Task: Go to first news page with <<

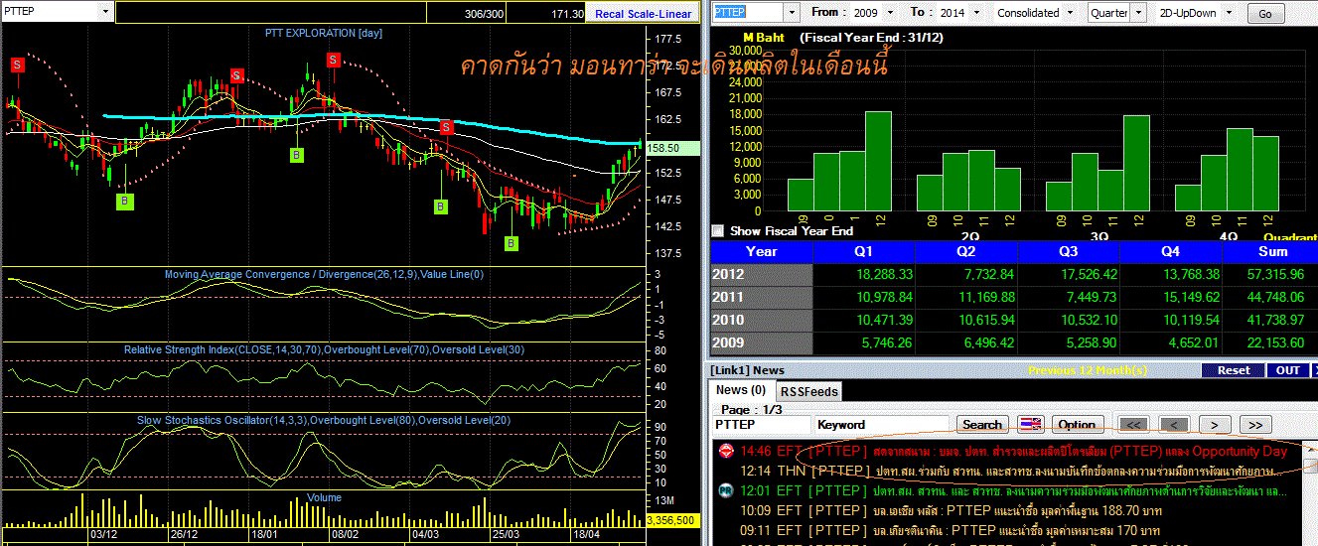Action: point(1133,425)
